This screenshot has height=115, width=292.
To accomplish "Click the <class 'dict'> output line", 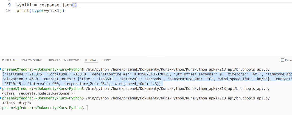I will [x=17, y=103].
